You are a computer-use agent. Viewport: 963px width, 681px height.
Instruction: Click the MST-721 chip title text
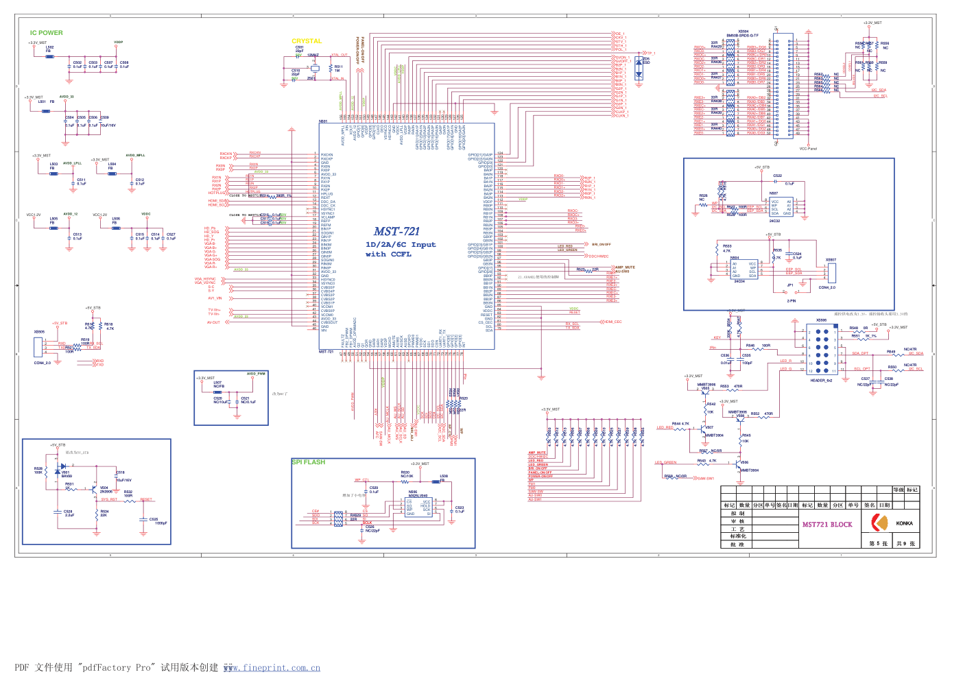click(396, 232)
